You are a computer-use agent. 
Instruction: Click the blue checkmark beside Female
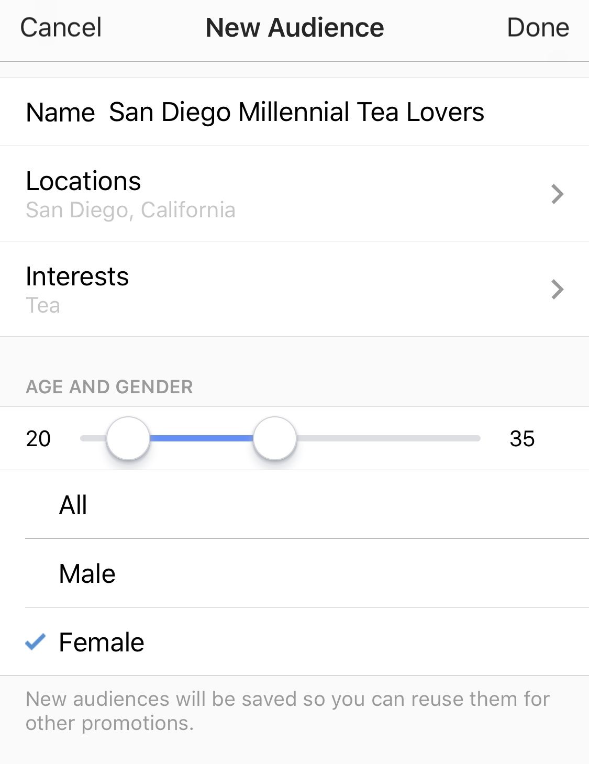pos(36,642)
